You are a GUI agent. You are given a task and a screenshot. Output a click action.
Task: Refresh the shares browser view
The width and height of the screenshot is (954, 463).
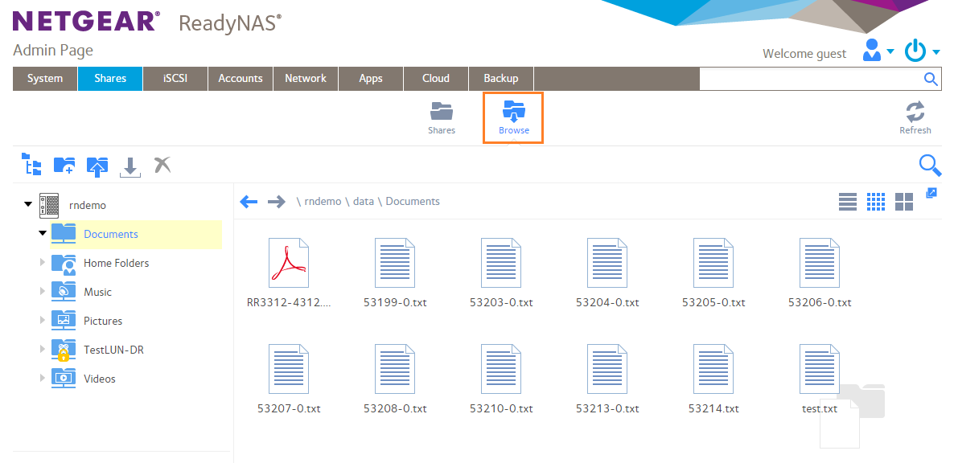[x=915, y=117]
